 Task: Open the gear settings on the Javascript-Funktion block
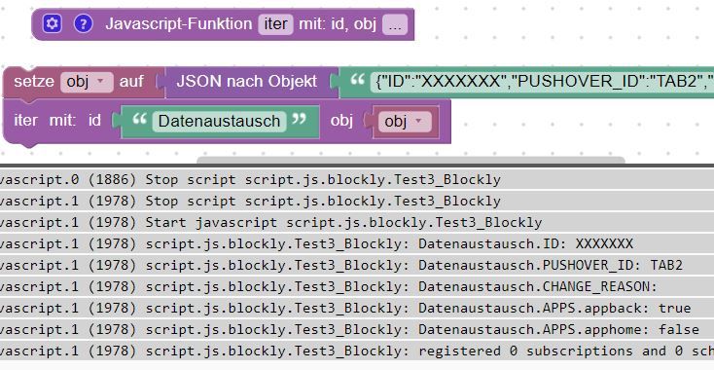[52, 23]
